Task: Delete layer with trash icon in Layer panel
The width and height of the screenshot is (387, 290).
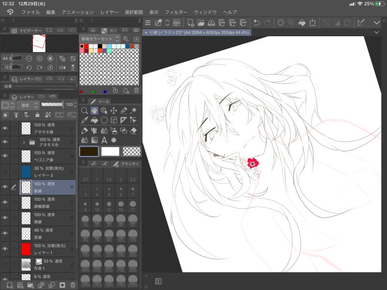Action: 73,285
